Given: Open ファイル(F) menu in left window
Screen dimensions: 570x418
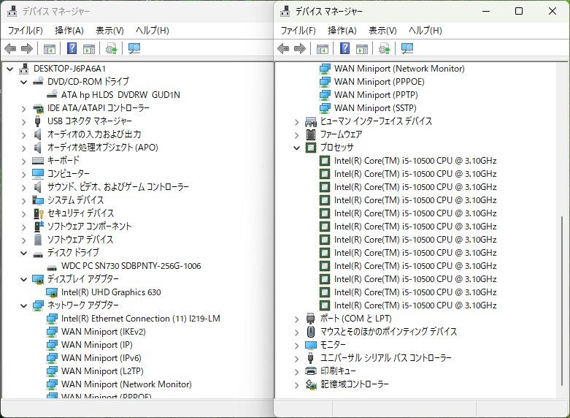Looking at the screenshot, I should tap(25, 30).
